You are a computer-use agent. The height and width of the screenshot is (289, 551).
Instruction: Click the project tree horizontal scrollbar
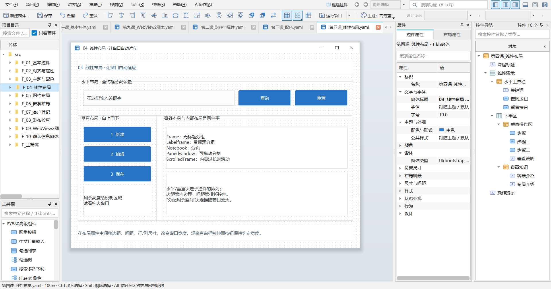coord(11,196)
